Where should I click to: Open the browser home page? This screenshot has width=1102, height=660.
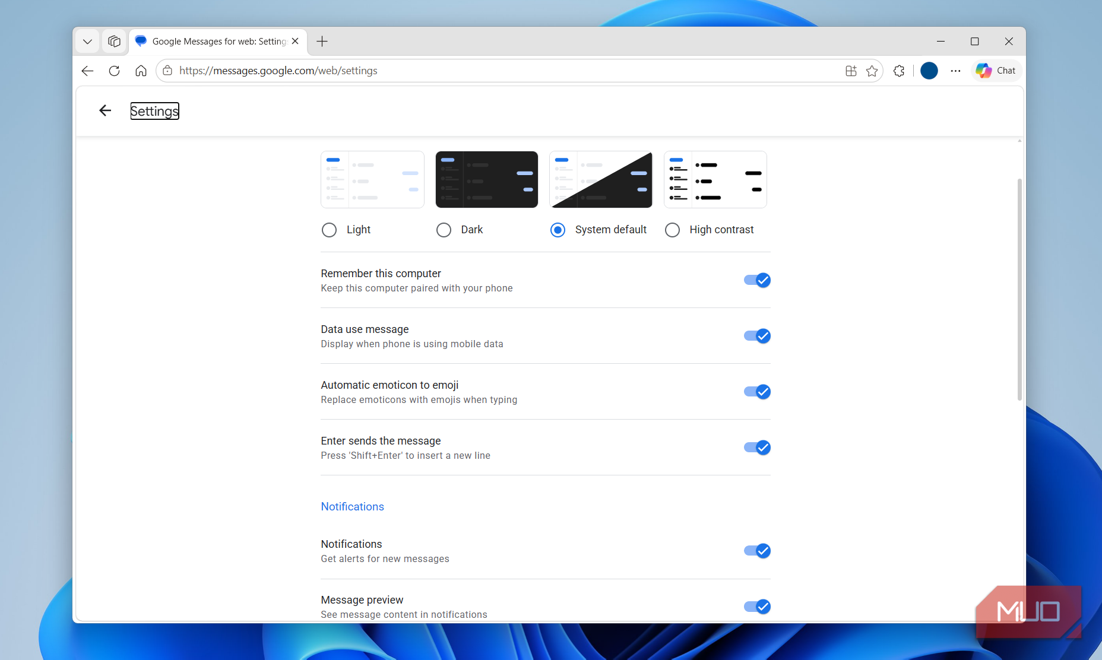pos(141,71)
